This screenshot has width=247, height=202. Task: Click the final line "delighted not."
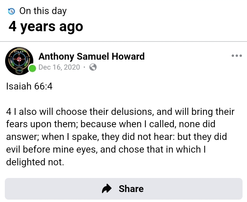coord(35,162)
